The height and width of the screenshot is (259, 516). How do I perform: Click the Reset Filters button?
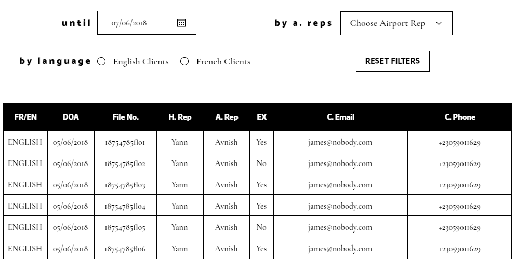pos(392,61)
